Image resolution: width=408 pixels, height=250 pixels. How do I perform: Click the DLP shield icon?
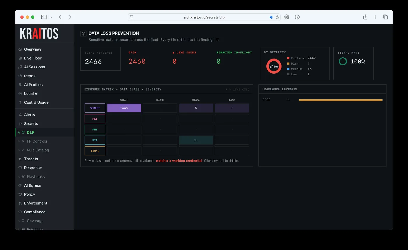pyautogui.click(x=23, y=132)
